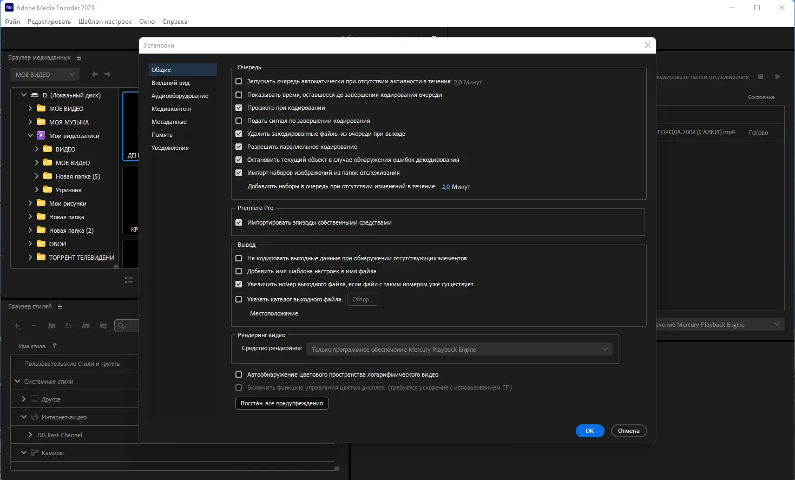This screenshot has width=795, height=480.
Task: Click the forward arrow in Media Browser
Action: click(107, 74)
